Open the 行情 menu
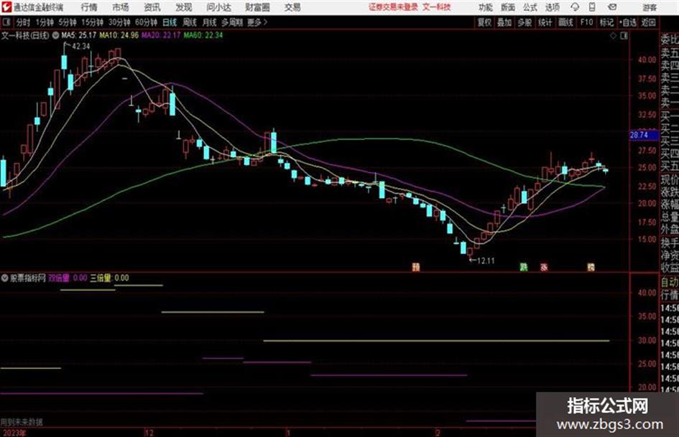Screen dimensions: 679x437 [89, 7]
